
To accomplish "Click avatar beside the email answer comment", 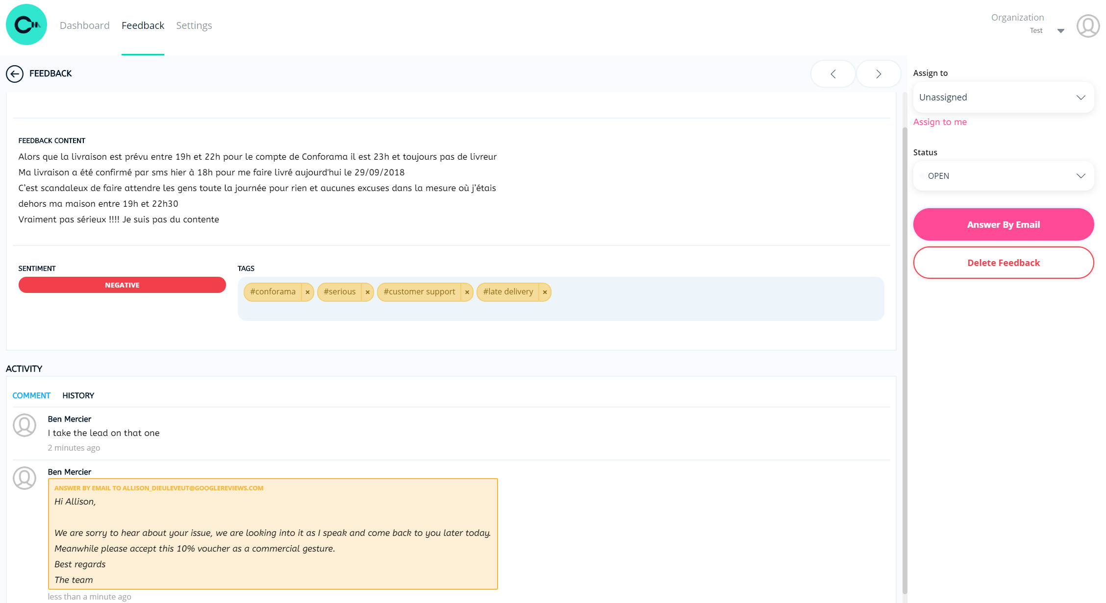I will (25, 478).
